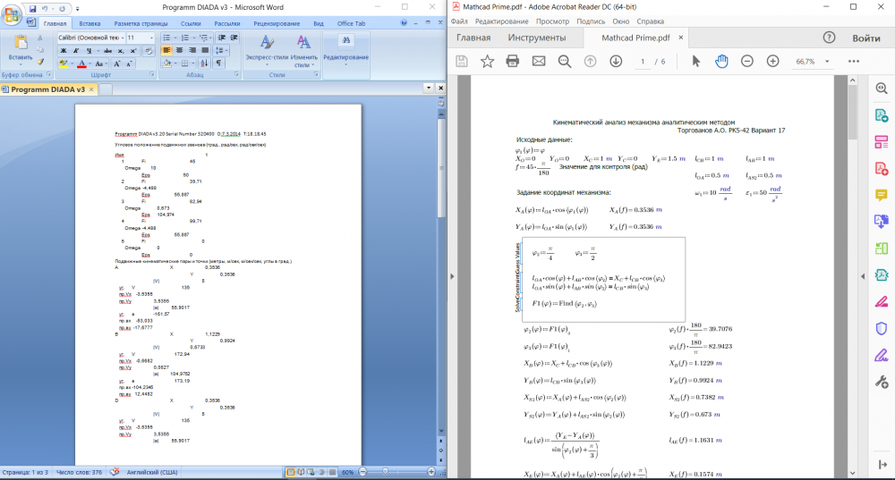This screenshot has height=480, width=895.
Task: Save the Word document with quick-access icon
Action: pos(32,8)
